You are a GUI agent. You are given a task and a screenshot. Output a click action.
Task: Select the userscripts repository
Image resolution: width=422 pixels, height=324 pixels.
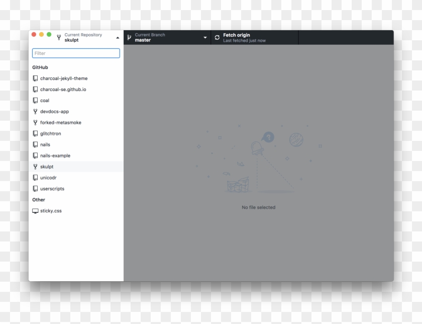click(76, 189)
